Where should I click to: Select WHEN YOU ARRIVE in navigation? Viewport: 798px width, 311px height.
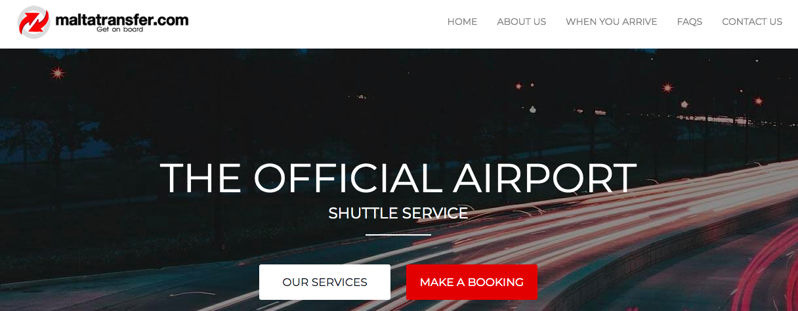pyautogui.click(x=611, y=22)
